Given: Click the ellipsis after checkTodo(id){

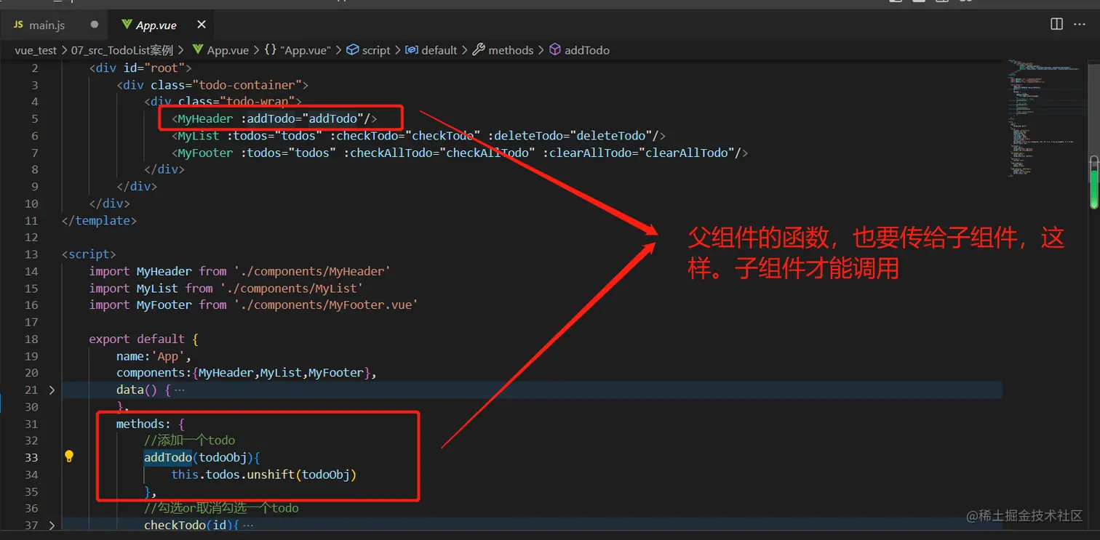Looking at the screenshot, I should pos(247,525).
